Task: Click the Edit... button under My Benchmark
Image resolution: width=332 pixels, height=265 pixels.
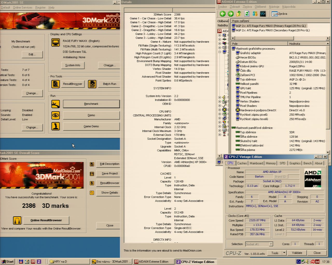Action: point(32,55)
